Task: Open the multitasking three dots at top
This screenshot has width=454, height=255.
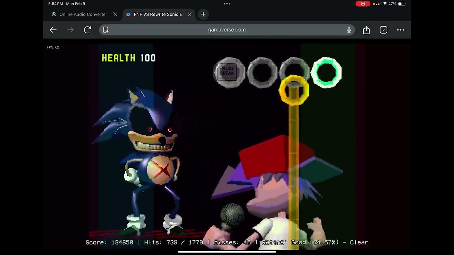Action: pos(227,4)
